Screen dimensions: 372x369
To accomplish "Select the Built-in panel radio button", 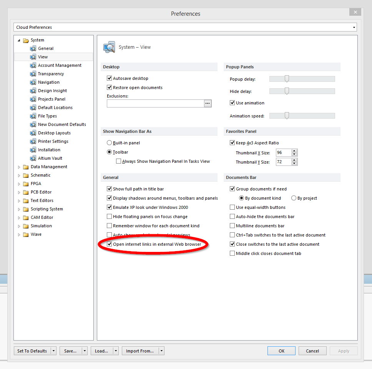I will coord(110,143).
